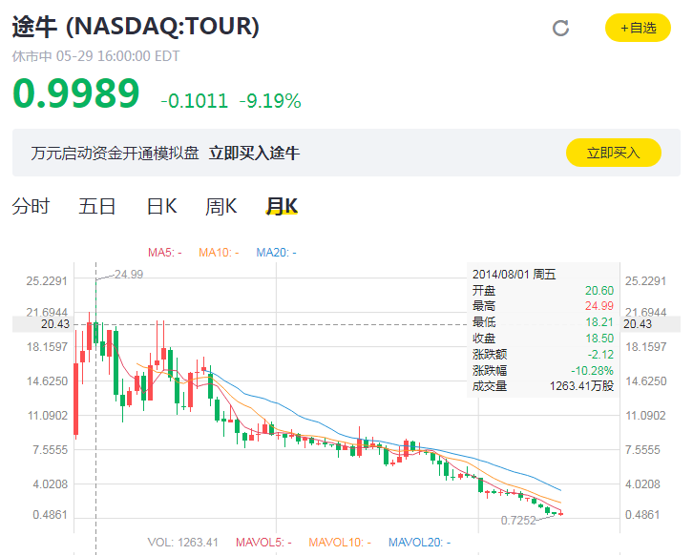Click the 最低 value 18.21
The width and height of the screenshot is (693, 555).
click(599, 322)
